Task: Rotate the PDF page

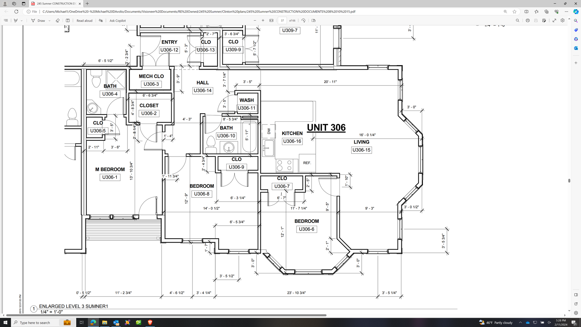Action: click(x=303, y=21)
